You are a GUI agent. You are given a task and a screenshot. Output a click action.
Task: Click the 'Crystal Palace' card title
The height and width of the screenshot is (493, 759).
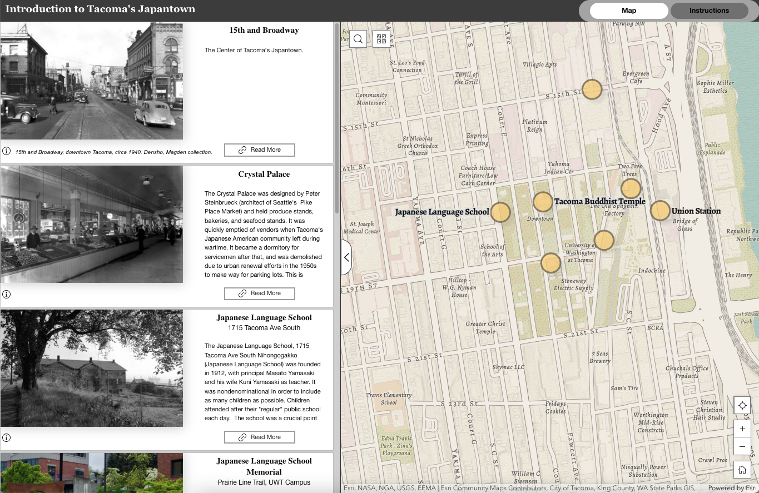click(264, 175)
